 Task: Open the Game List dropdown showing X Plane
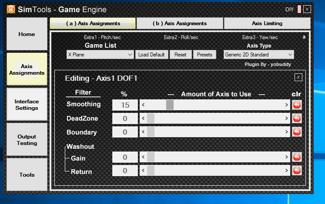[x=100, y=55]
